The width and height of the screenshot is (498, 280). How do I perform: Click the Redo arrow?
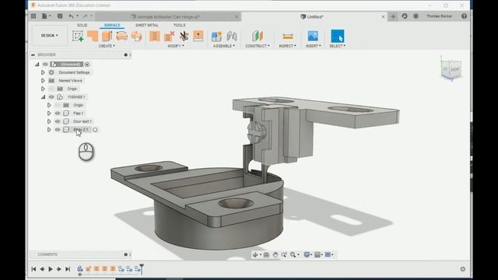85,16
